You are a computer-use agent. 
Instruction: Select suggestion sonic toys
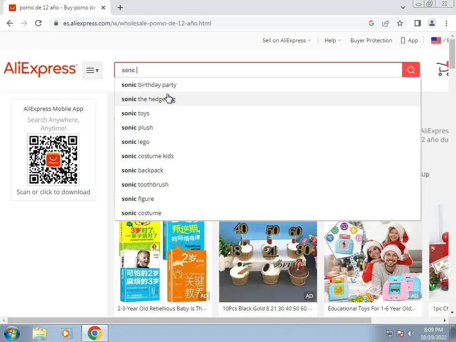pyautogui.click(x=268, y=113)
